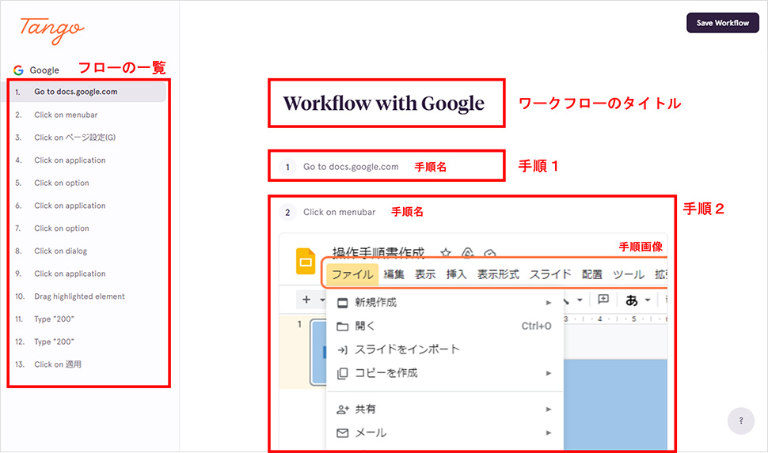Click the plus new slide toolbar button
The height and width of the screenshot is (453, 768).
point(306,300)
